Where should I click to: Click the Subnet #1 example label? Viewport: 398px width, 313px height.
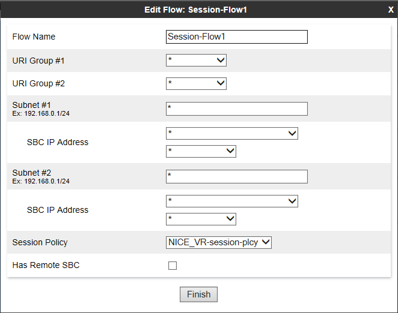[41, 113]
